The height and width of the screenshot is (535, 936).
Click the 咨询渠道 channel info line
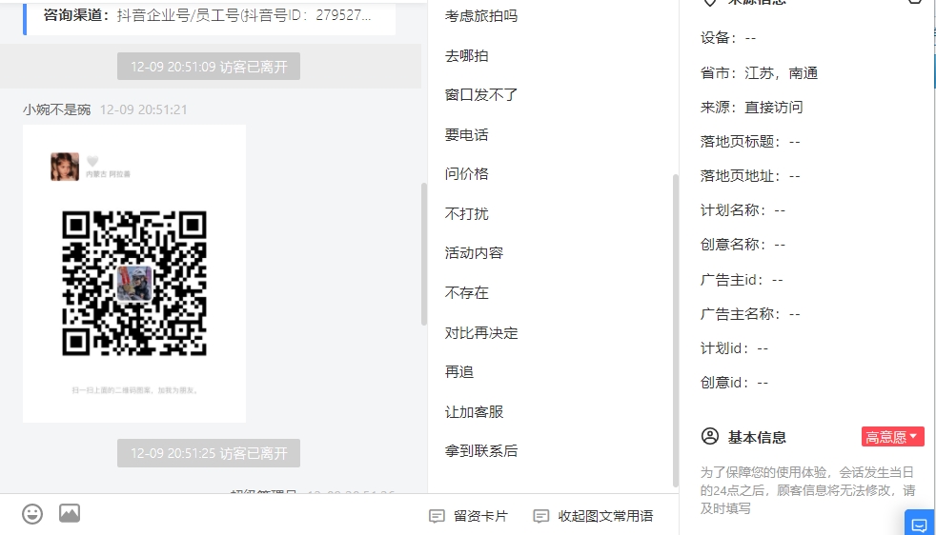tap(207, 15)
